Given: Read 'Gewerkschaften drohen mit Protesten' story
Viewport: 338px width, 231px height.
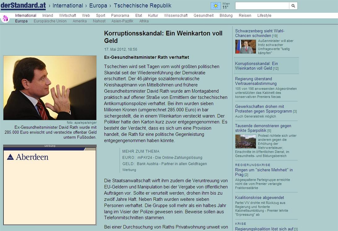Looking at the screenshot, I should click(263, 109).
